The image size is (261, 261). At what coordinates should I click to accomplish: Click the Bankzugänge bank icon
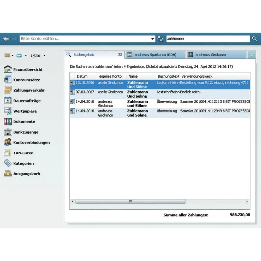pyautogui.click(x=8, y=132)
